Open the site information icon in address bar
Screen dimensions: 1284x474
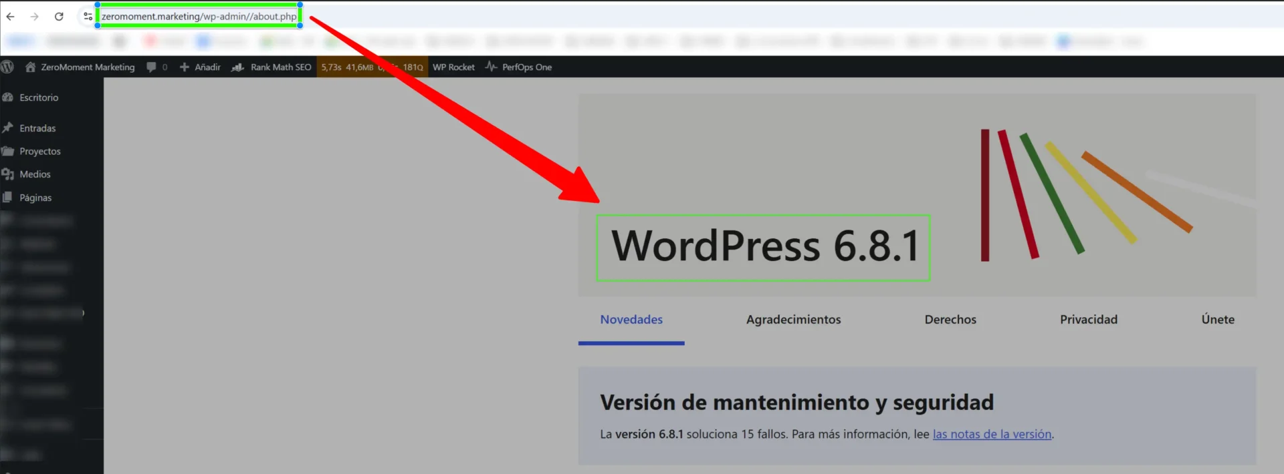click(x=88, y=17)
